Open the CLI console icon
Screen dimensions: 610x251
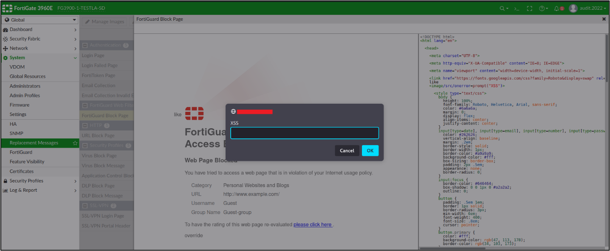tap(517, 8)
